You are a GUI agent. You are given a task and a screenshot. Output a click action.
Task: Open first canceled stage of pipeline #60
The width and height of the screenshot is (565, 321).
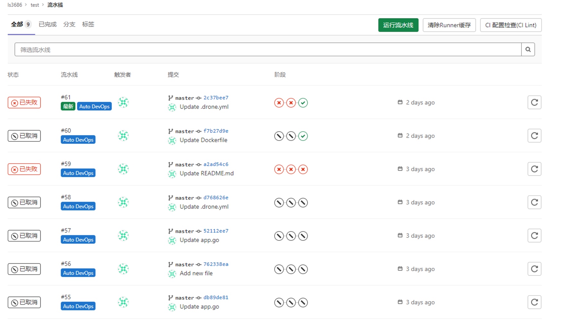[279, 136]
